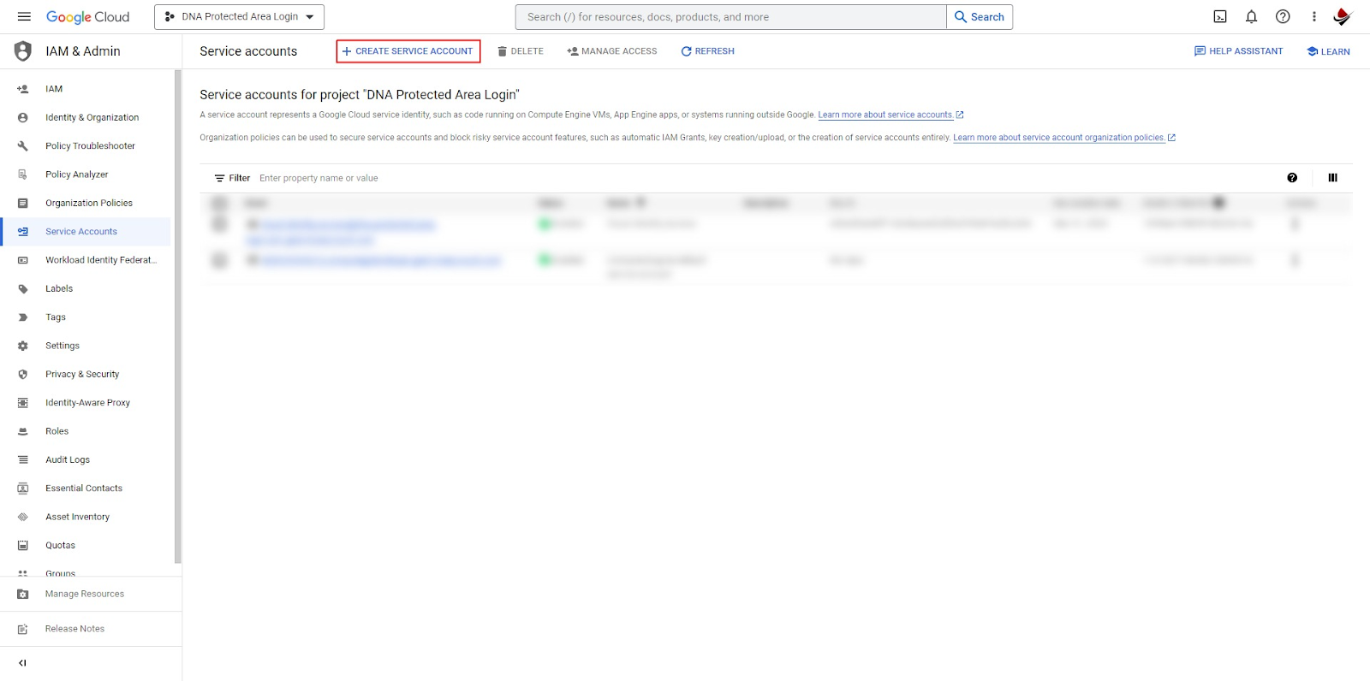1370x681 pixels.
Task: Click the Roles hat icon in sidebar
Action: click(23, 431)
